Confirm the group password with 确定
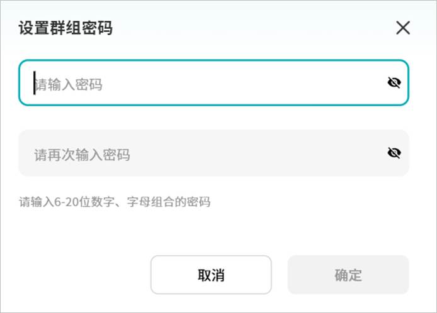This screenshot has width=437, height=313. (348, 275)
